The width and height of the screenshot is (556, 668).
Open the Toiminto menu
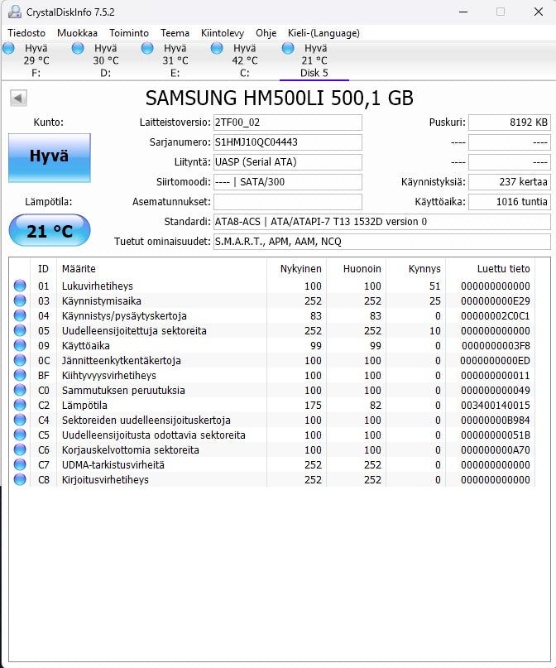pyautogui.click(x=129, y=33)
